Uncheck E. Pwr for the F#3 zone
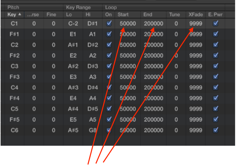 tap(216, 77)
